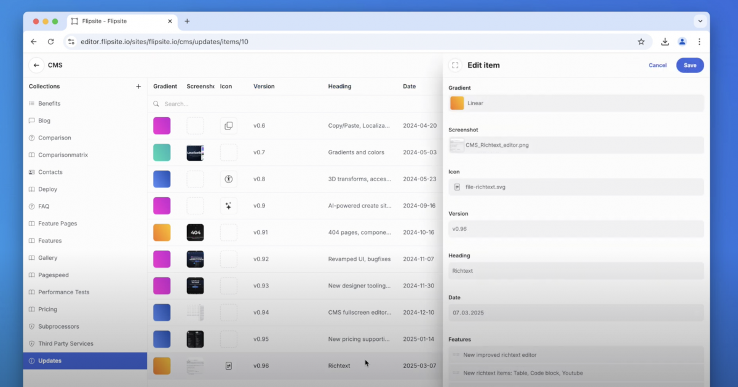Grab drag handle of New improved richtext editor
The image size is (738, 387).
[x=456, y=354]
